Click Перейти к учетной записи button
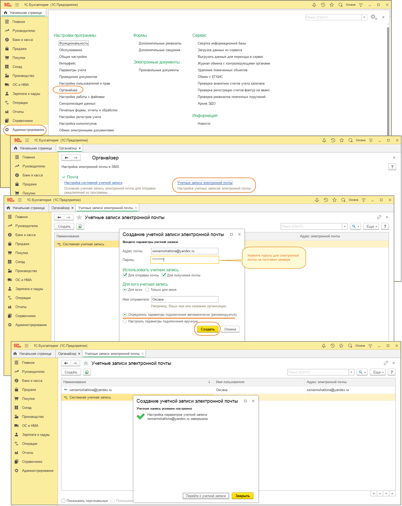This screenshot has height=506, width=402. pos(206,496)
